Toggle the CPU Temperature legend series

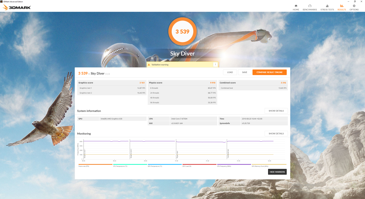click(130, 165)
